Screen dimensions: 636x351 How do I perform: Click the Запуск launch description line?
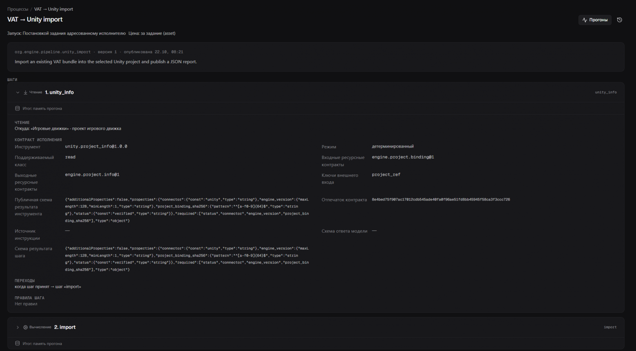[x=66, y=33]
